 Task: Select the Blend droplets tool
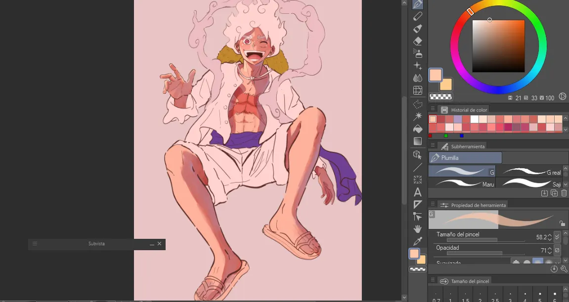[x=418, y=78]
